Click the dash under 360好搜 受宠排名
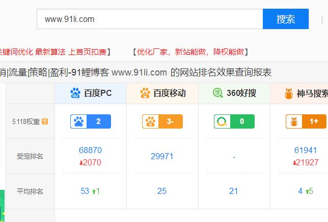 pos(234,157)
